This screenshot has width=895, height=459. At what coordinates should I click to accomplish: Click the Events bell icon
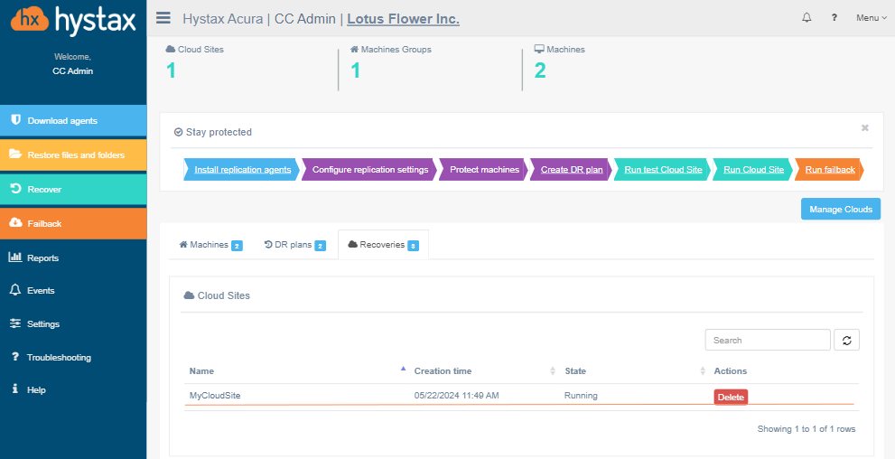coord(15,290)
